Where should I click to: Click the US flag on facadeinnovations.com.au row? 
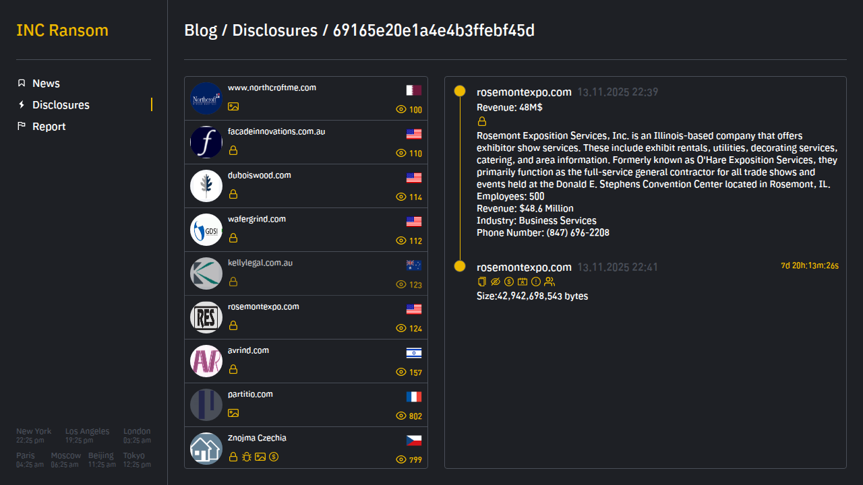414,134
